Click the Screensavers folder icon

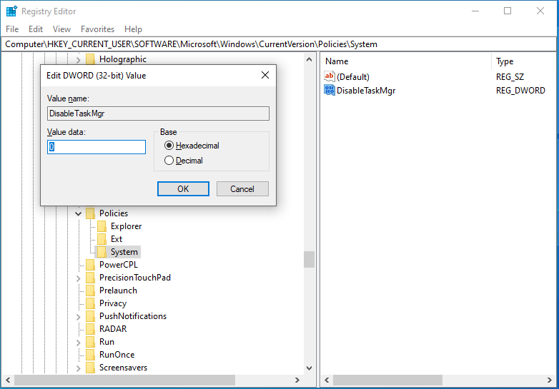click(x=91, y=368)
